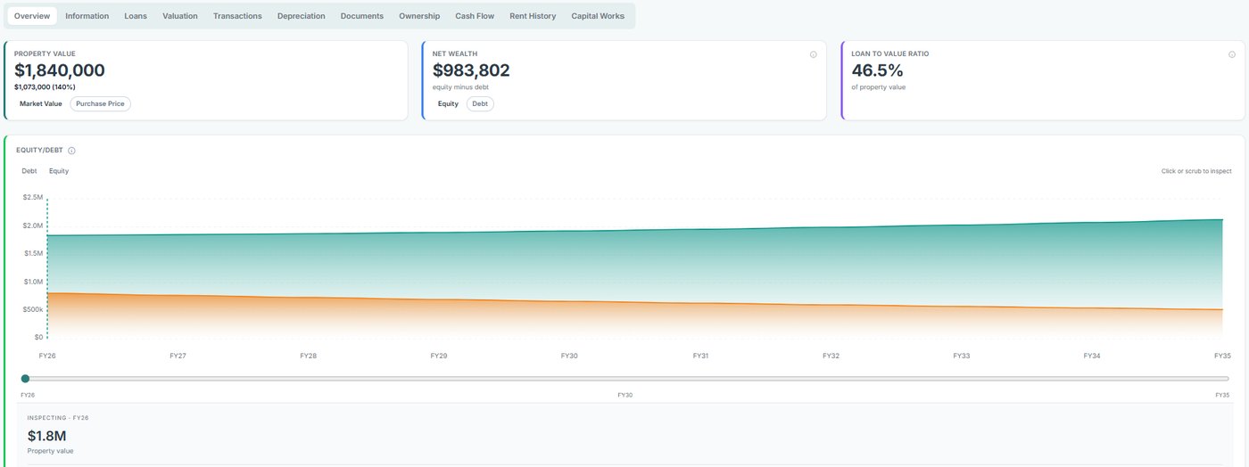Click the 46.5% loan ratio value
Image resolution: width=1249 pixels, height=467 pixels.
point(878,70)
